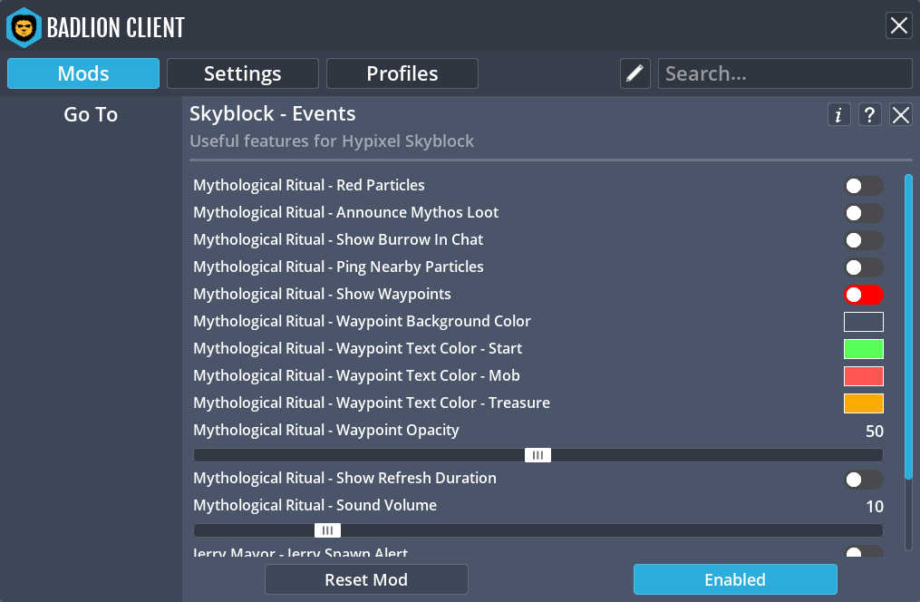The width and height of the screenshot is (920, 602).
Task: Click the BADLION CLIENT title text
Action: (116, 27)
